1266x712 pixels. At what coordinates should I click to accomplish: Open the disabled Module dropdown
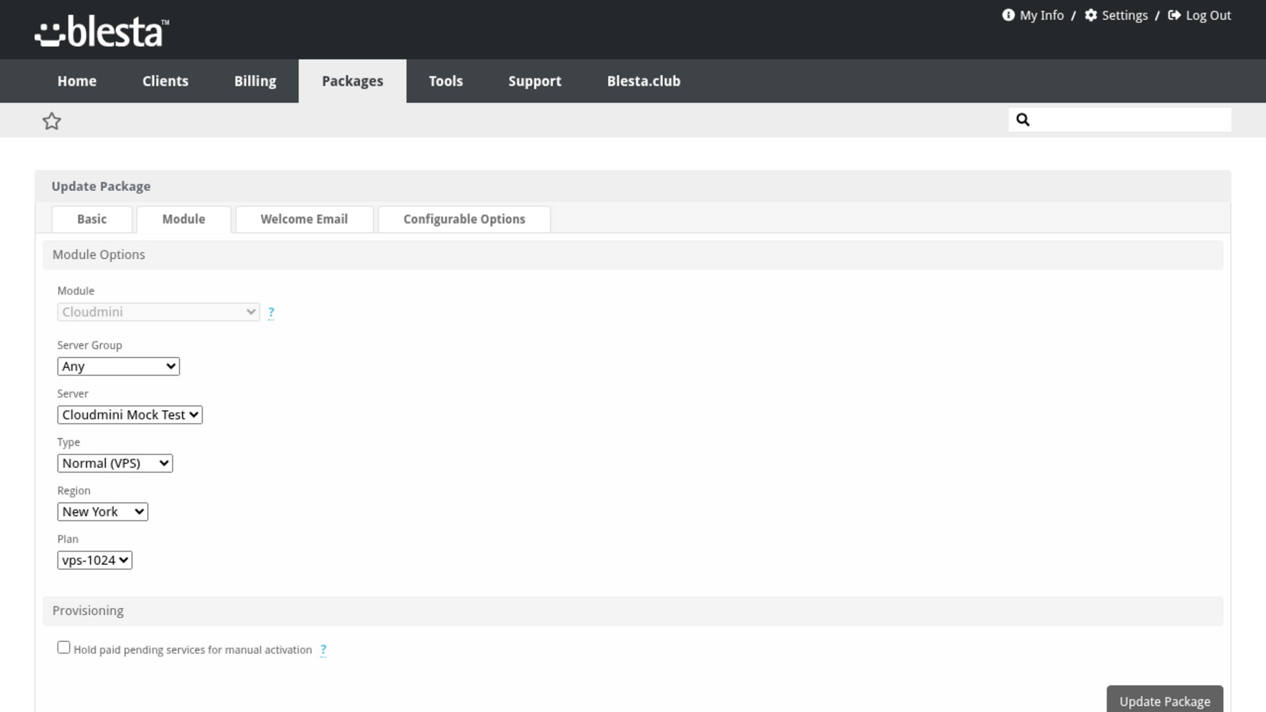158,312
